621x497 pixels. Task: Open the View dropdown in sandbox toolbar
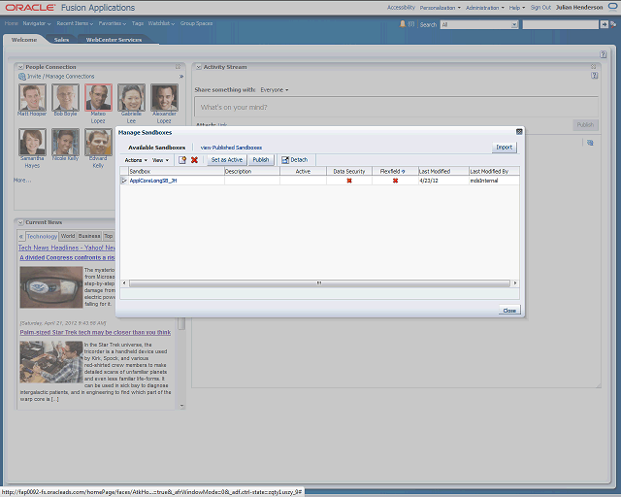pyautogui.click(x=160, y=160)
